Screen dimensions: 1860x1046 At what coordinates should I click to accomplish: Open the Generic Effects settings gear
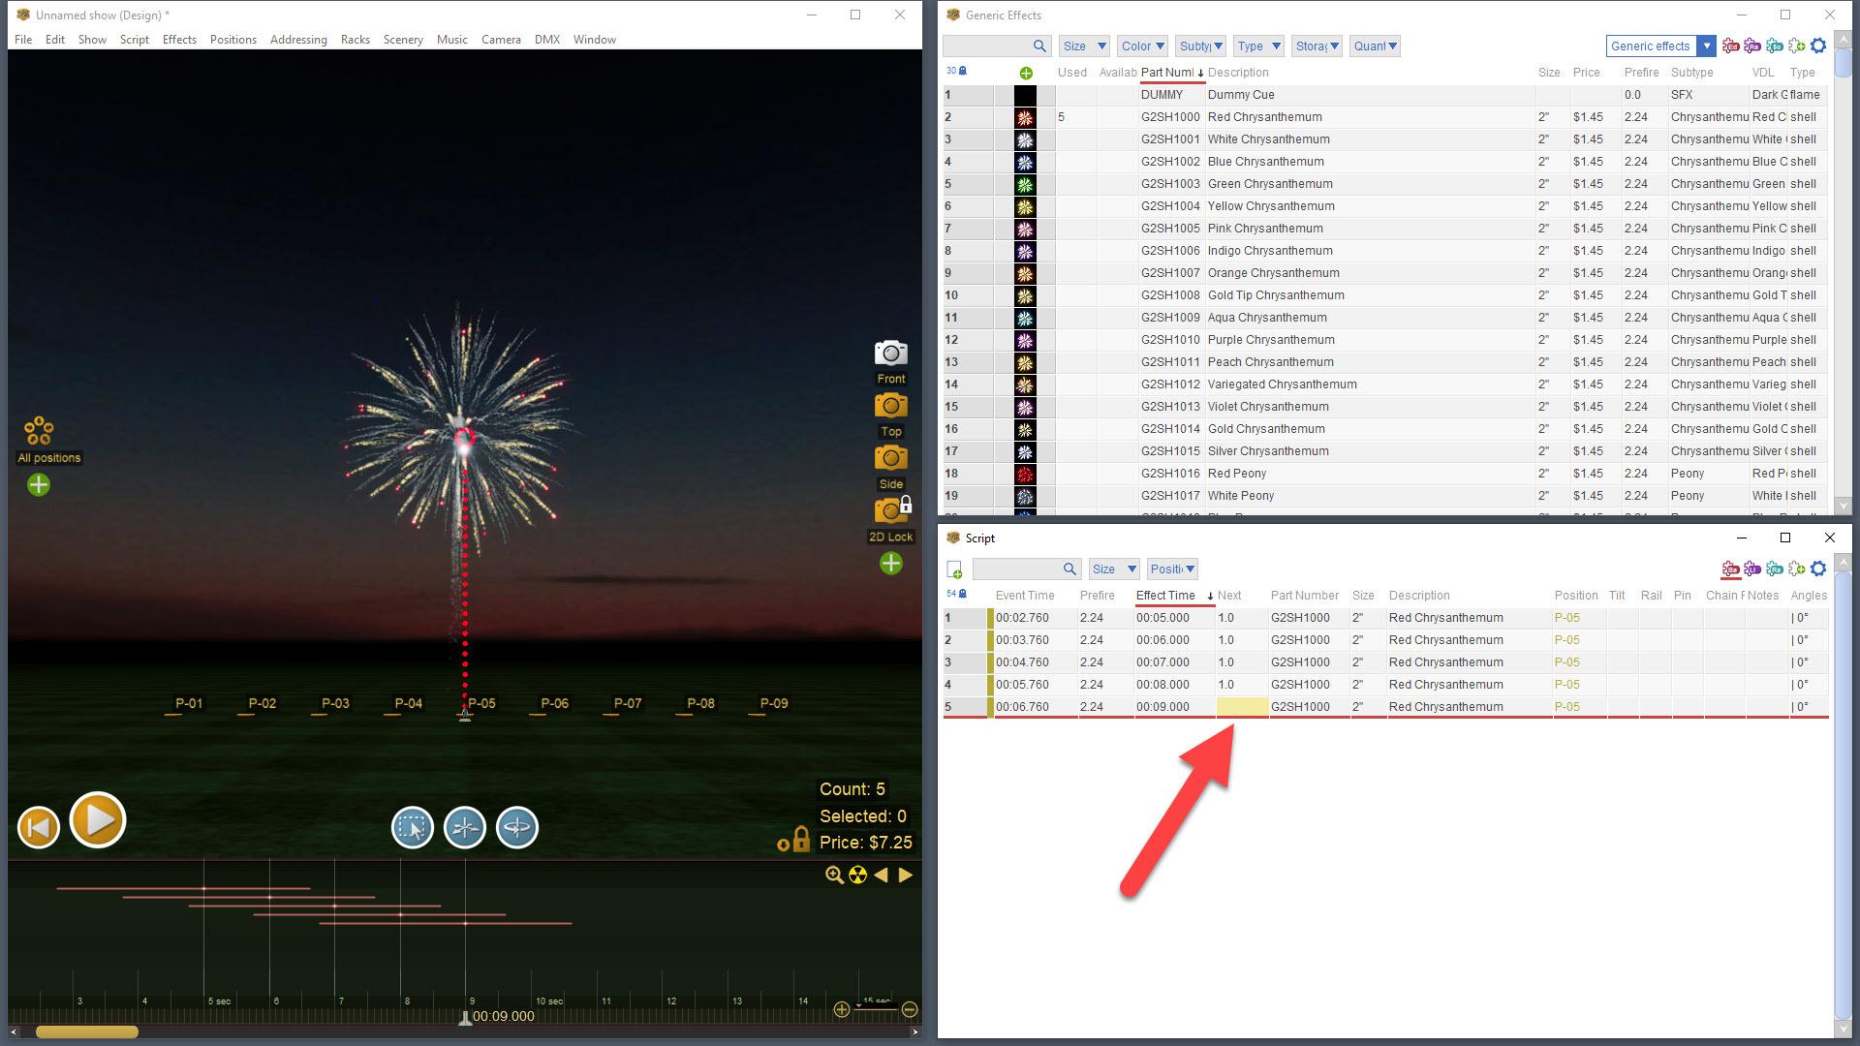tap(1818, 46)
